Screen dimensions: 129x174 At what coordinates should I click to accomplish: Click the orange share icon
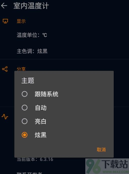(x=5, y=69)
